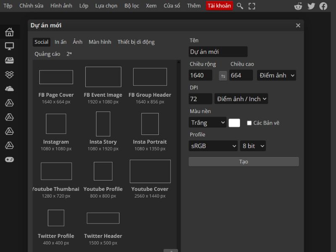Switch to the Ảnh tab
This screenshot has height=252, width=336.
click(78, 42)
